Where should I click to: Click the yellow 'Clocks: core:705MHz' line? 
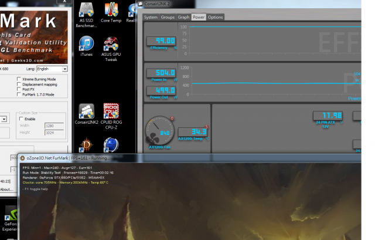(65, 182)
